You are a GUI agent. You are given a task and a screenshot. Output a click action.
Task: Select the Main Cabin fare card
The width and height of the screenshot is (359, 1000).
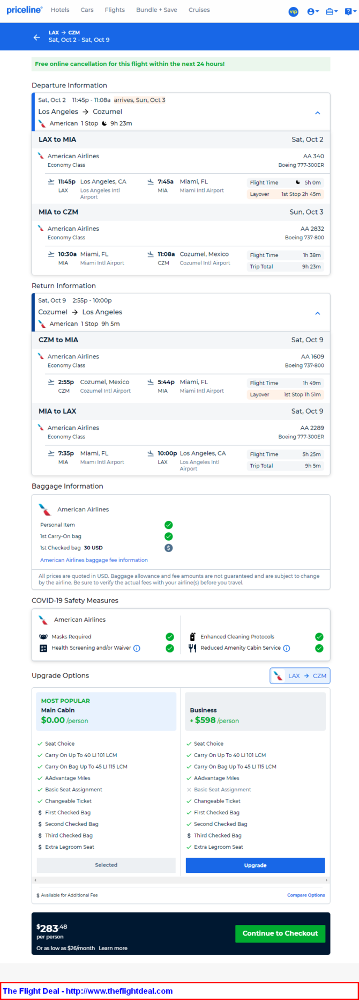(x=106, y=711)
